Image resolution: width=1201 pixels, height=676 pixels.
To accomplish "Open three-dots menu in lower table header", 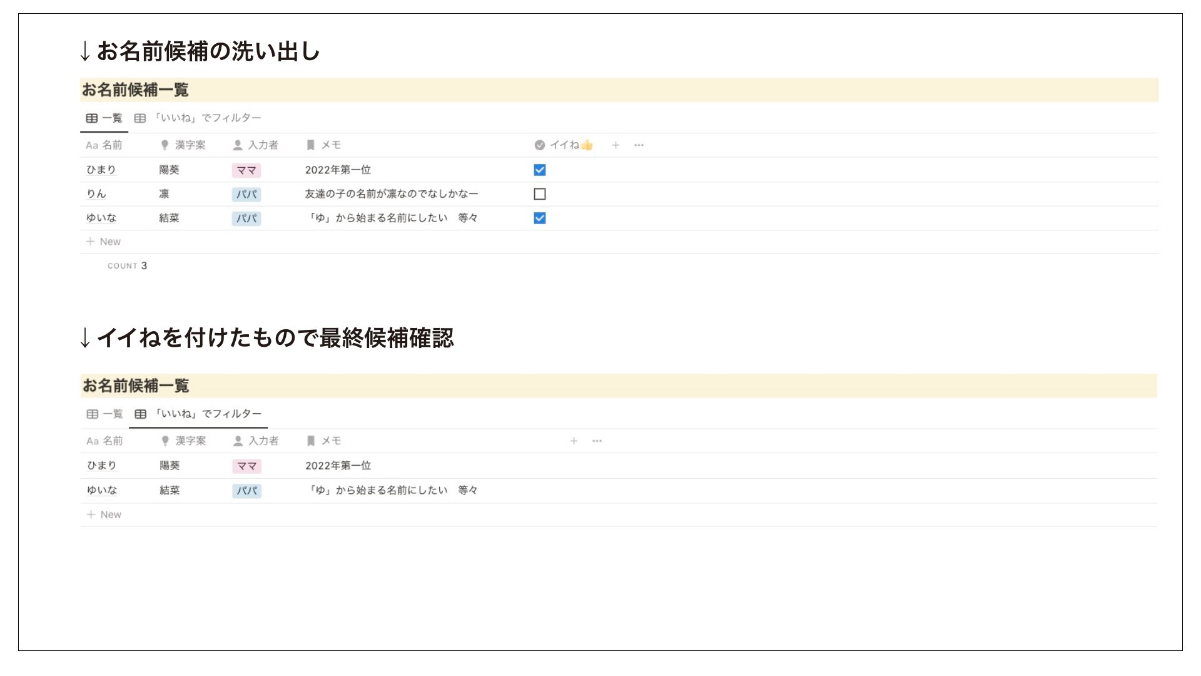I will [x=597, y=441].
